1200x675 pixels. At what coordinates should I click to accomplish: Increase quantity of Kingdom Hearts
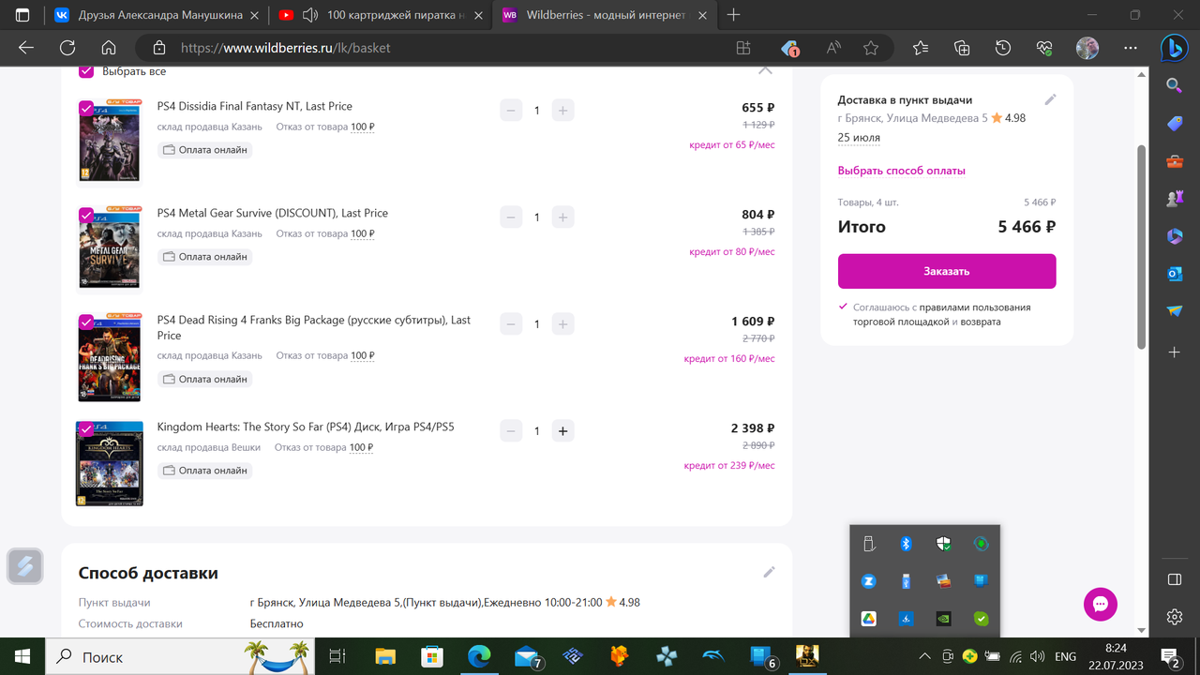(562, 431)
